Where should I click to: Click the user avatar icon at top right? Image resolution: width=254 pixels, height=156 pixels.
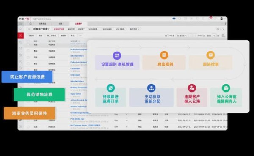coord(221,19)
